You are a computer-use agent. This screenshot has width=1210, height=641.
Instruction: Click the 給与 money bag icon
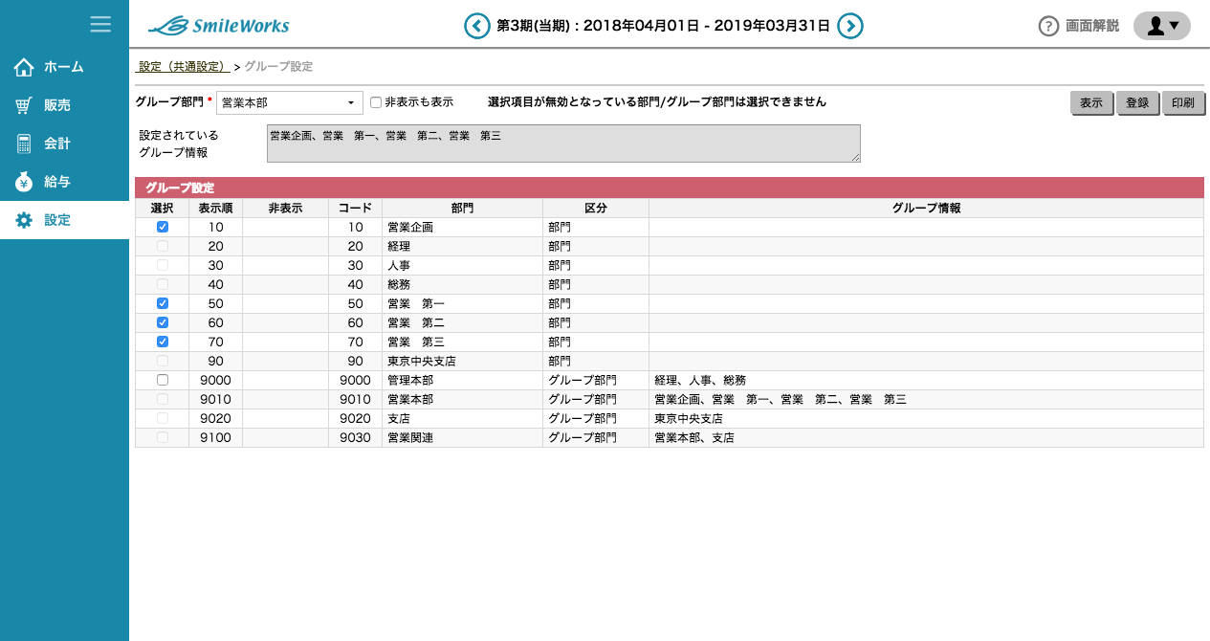coord(24,182)
